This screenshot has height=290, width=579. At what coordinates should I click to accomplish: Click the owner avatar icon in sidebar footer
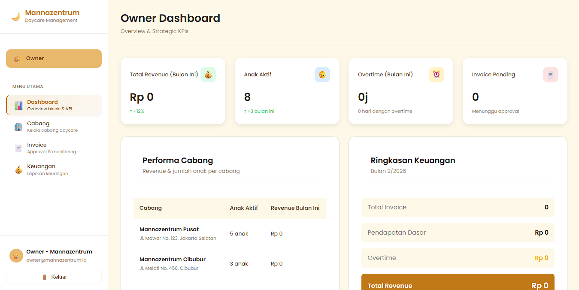(x=16, y=256)
